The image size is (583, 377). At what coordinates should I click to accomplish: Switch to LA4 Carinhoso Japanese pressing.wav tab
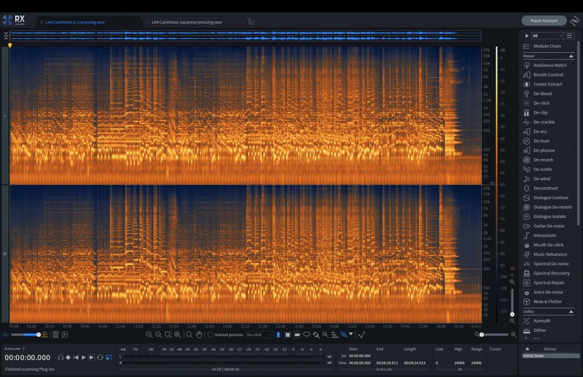point(187,23)
